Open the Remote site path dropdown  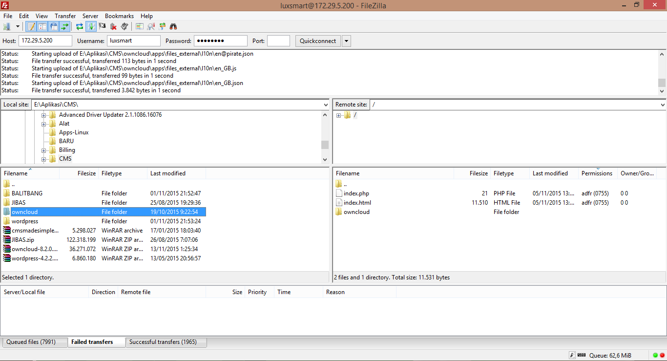(663, 105)
